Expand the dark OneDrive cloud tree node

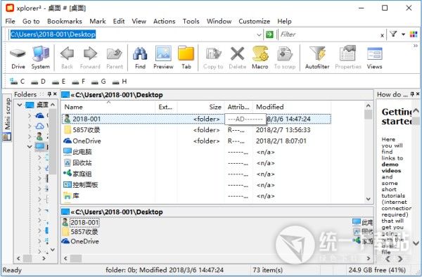(x=30, y=115)
